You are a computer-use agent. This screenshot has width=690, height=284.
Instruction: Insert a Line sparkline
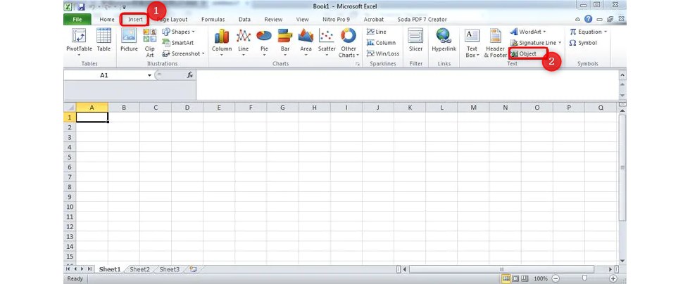[377, 32]
